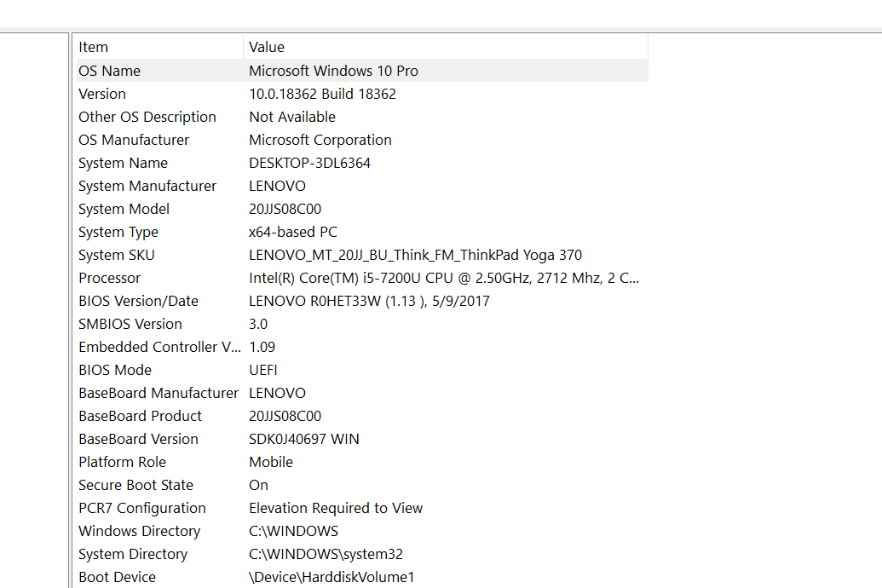882x588 pixels.
Task: Select the Microsoft Windows 10 Pro value
Action: 333,71
